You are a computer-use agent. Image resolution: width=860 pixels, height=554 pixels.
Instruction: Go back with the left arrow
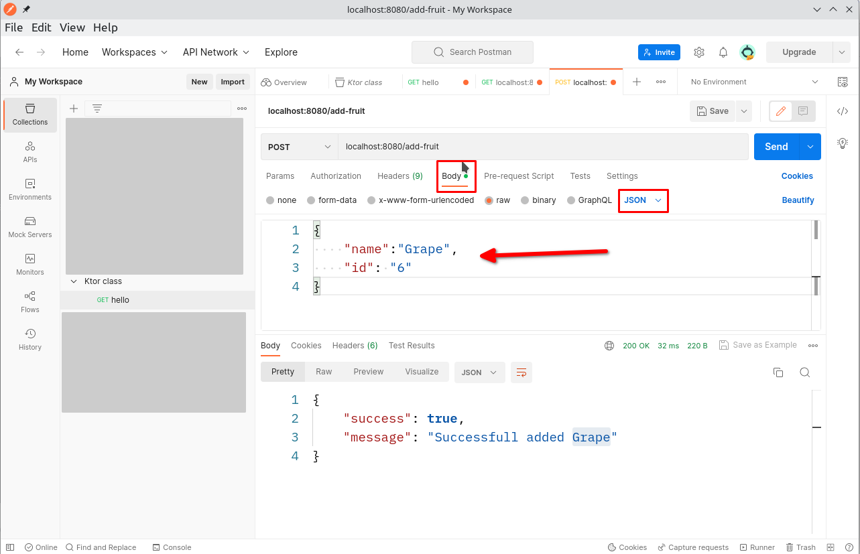click(x=19, y=52)
